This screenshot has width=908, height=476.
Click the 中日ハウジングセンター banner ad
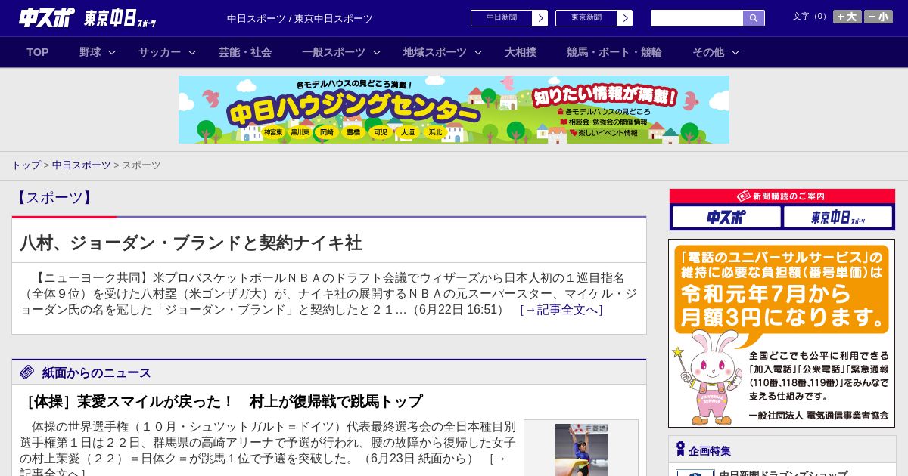[x=454, y=110]
